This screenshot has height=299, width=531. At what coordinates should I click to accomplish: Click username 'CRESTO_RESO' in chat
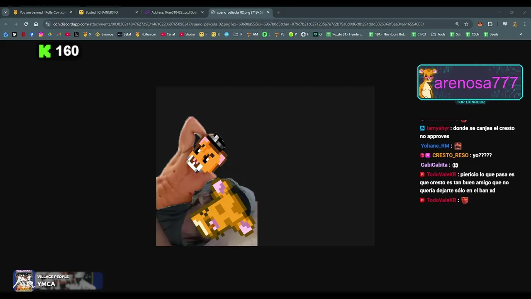pyautogui.click(x=450, y=155)
